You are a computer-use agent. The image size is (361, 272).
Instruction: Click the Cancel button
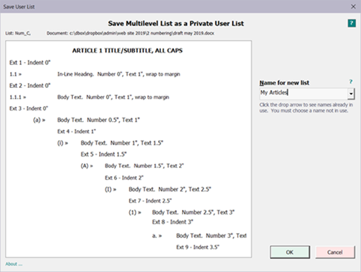[x=335, y=252]
